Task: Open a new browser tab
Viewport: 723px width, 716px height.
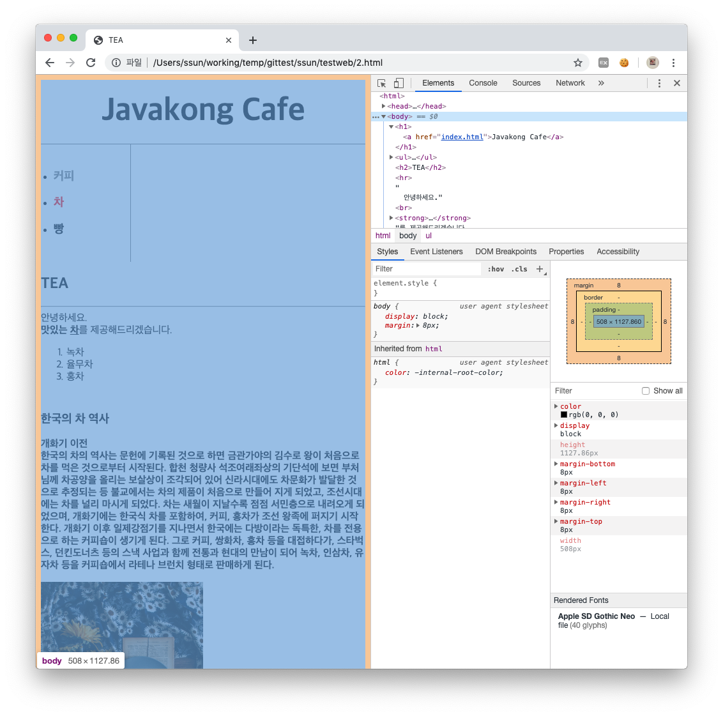Action: point(253,40)
